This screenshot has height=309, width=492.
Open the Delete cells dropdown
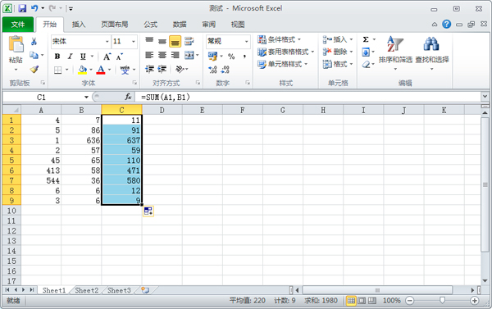click(338, 52)
